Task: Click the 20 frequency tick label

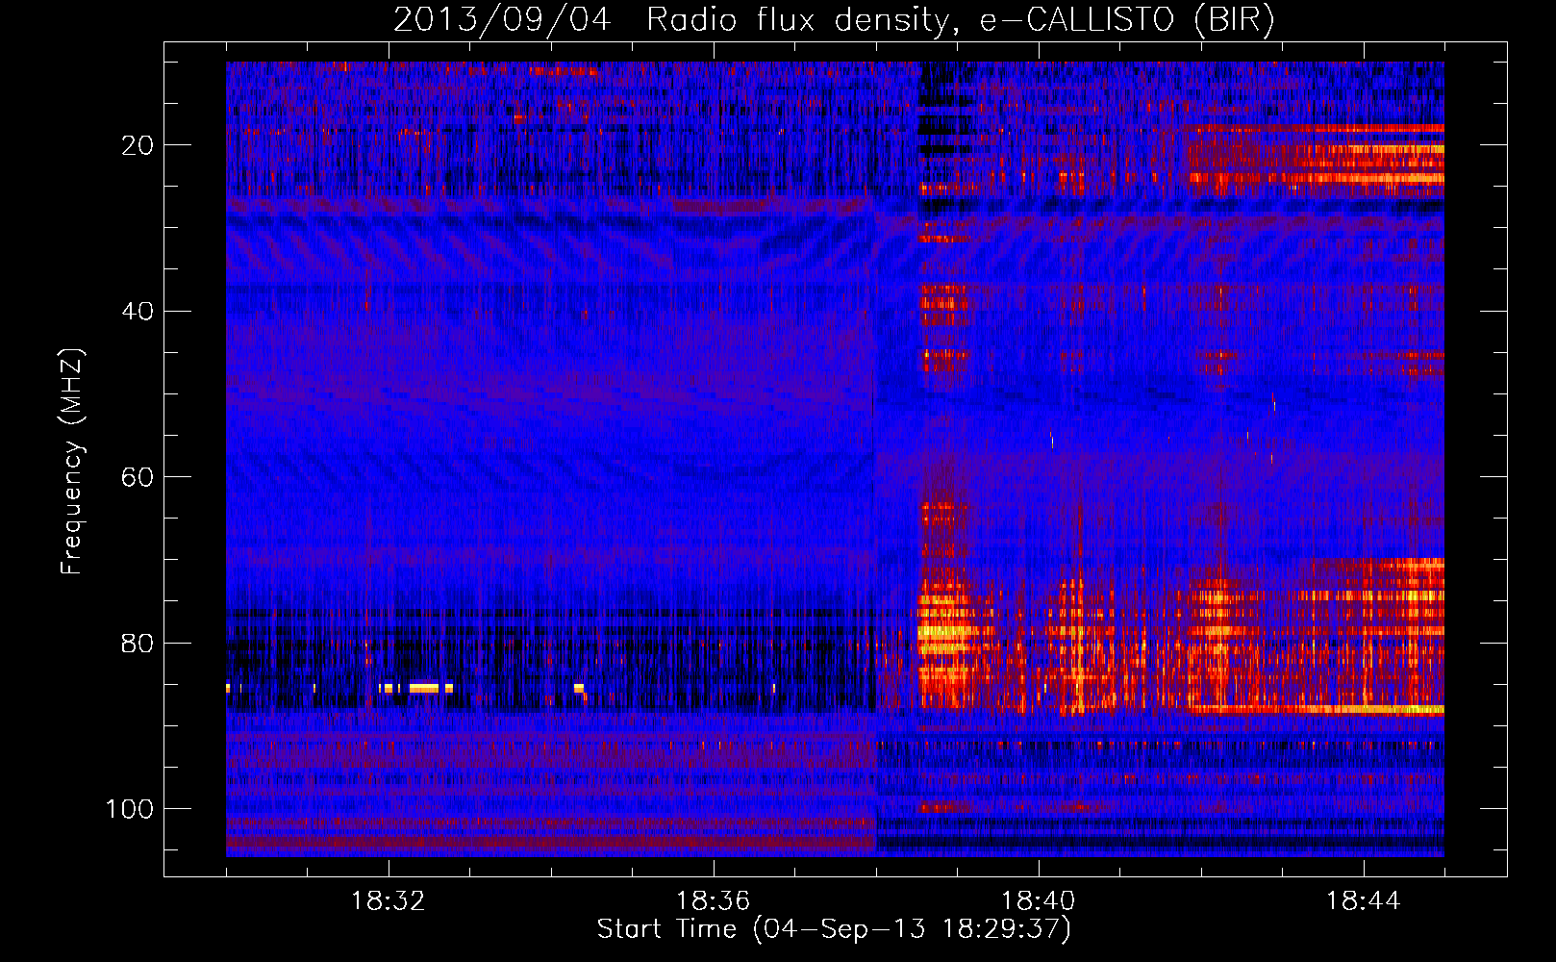Action: (x=138, y=145)
